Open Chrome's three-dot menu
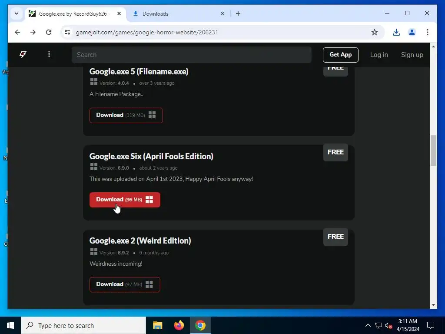The width and height of the screenshot is (445, 334). click(428, 32)
